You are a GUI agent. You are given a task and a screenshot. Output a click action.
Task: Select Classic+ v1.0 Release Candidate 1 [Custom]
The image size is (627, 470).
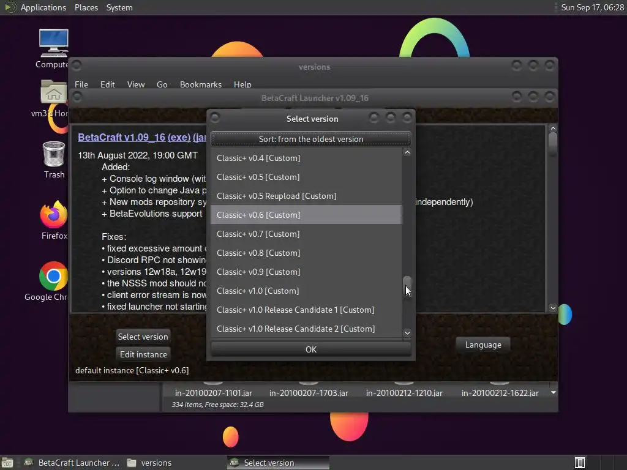click(x=306, y=310)
